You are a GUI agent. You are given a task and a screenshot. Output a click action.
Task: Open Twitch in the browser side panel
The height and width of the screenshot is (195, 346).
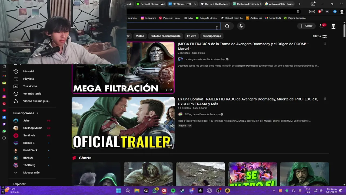pos(4,124)
